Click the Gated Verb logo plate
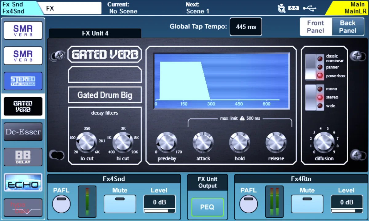 pyautogui.click(x=105, y=55)
